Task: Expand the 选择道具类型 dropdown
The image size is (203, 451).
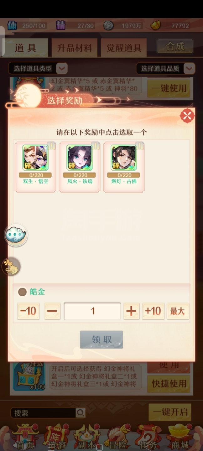Action: pyautogui.click(x=38, y=68)
